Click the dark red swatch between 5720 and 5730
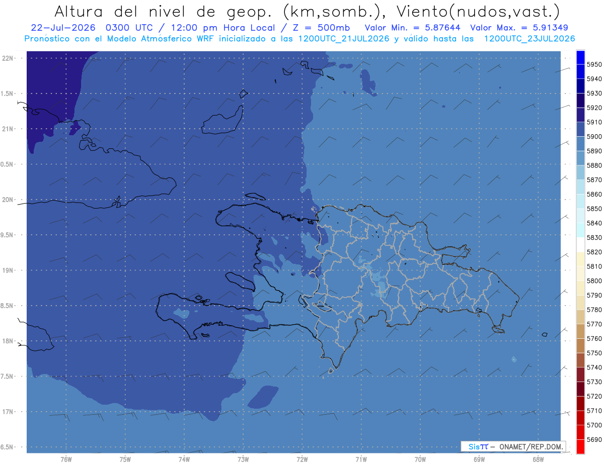 580,389
